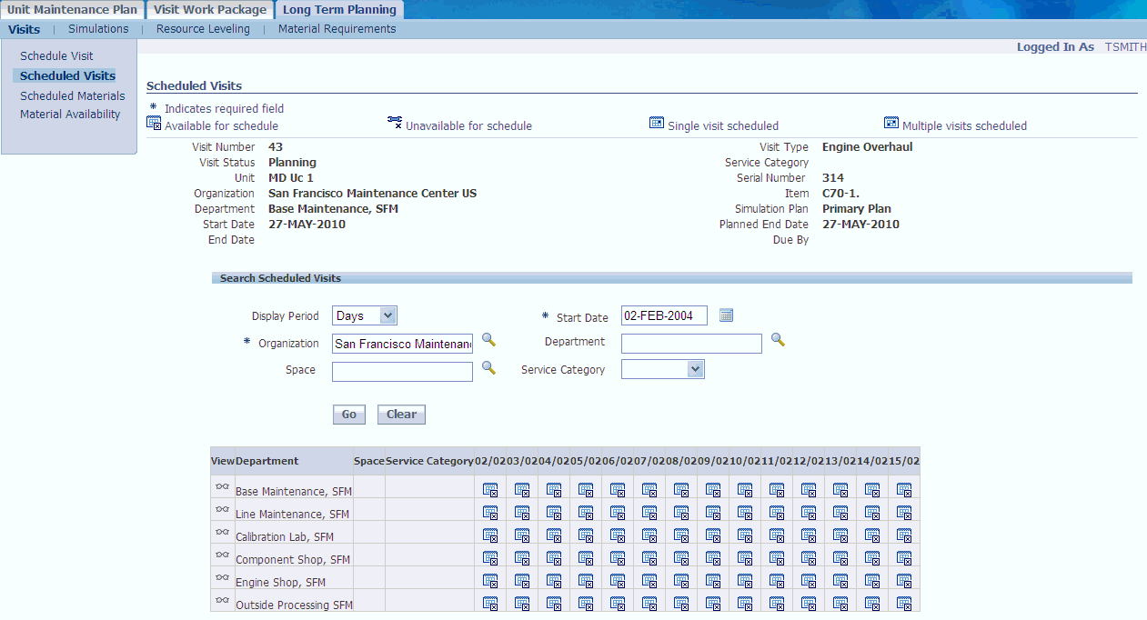Click the Clear button
The height and width of the screenshot is (620, 1147).
coord(401,415)
